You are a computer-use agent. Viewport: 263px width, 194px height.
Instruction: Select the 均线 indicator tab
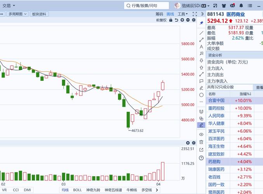65,190
